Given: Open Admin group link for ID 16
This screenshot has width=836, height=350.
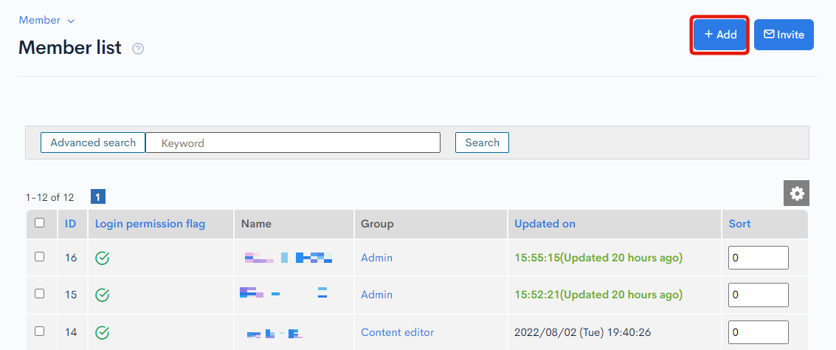Looking at the screenshot, I should pos(376,258).
